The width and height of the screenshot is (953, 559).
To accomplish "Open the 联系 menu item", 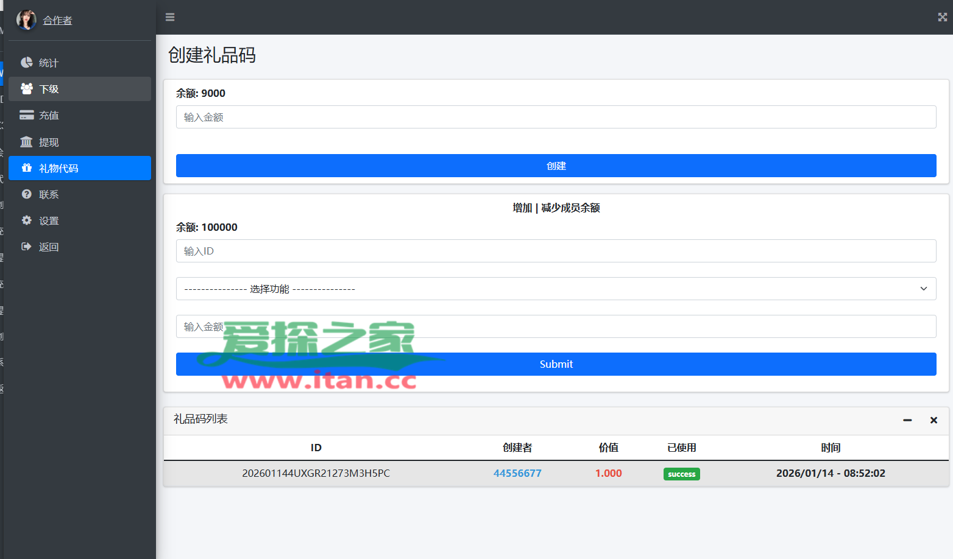I will [49, 195].
